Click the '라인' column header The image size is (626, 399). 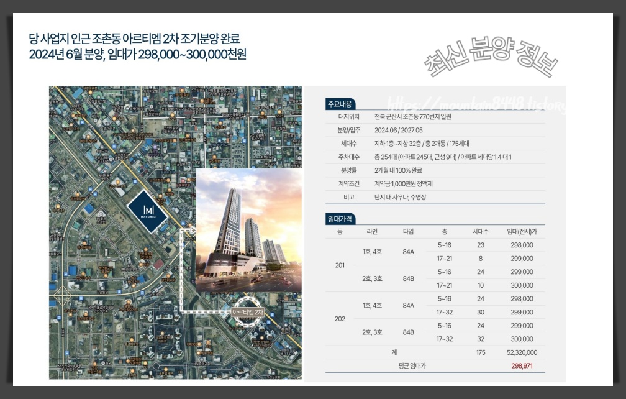(x=371, y=232)
